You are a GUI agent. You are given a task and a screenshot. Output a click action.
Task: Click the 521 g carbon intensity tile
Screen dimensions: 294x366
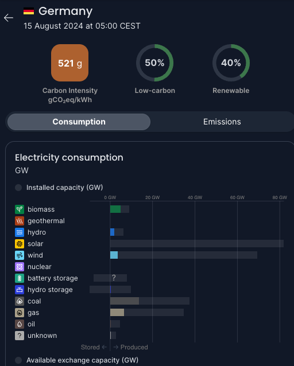coord(69,63)
